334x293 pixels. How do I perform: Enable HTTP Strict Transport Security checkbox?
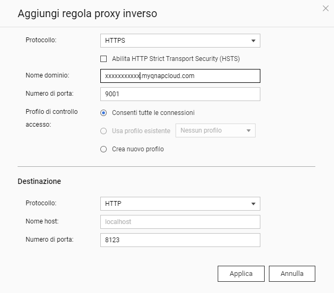tap(104, 58)
